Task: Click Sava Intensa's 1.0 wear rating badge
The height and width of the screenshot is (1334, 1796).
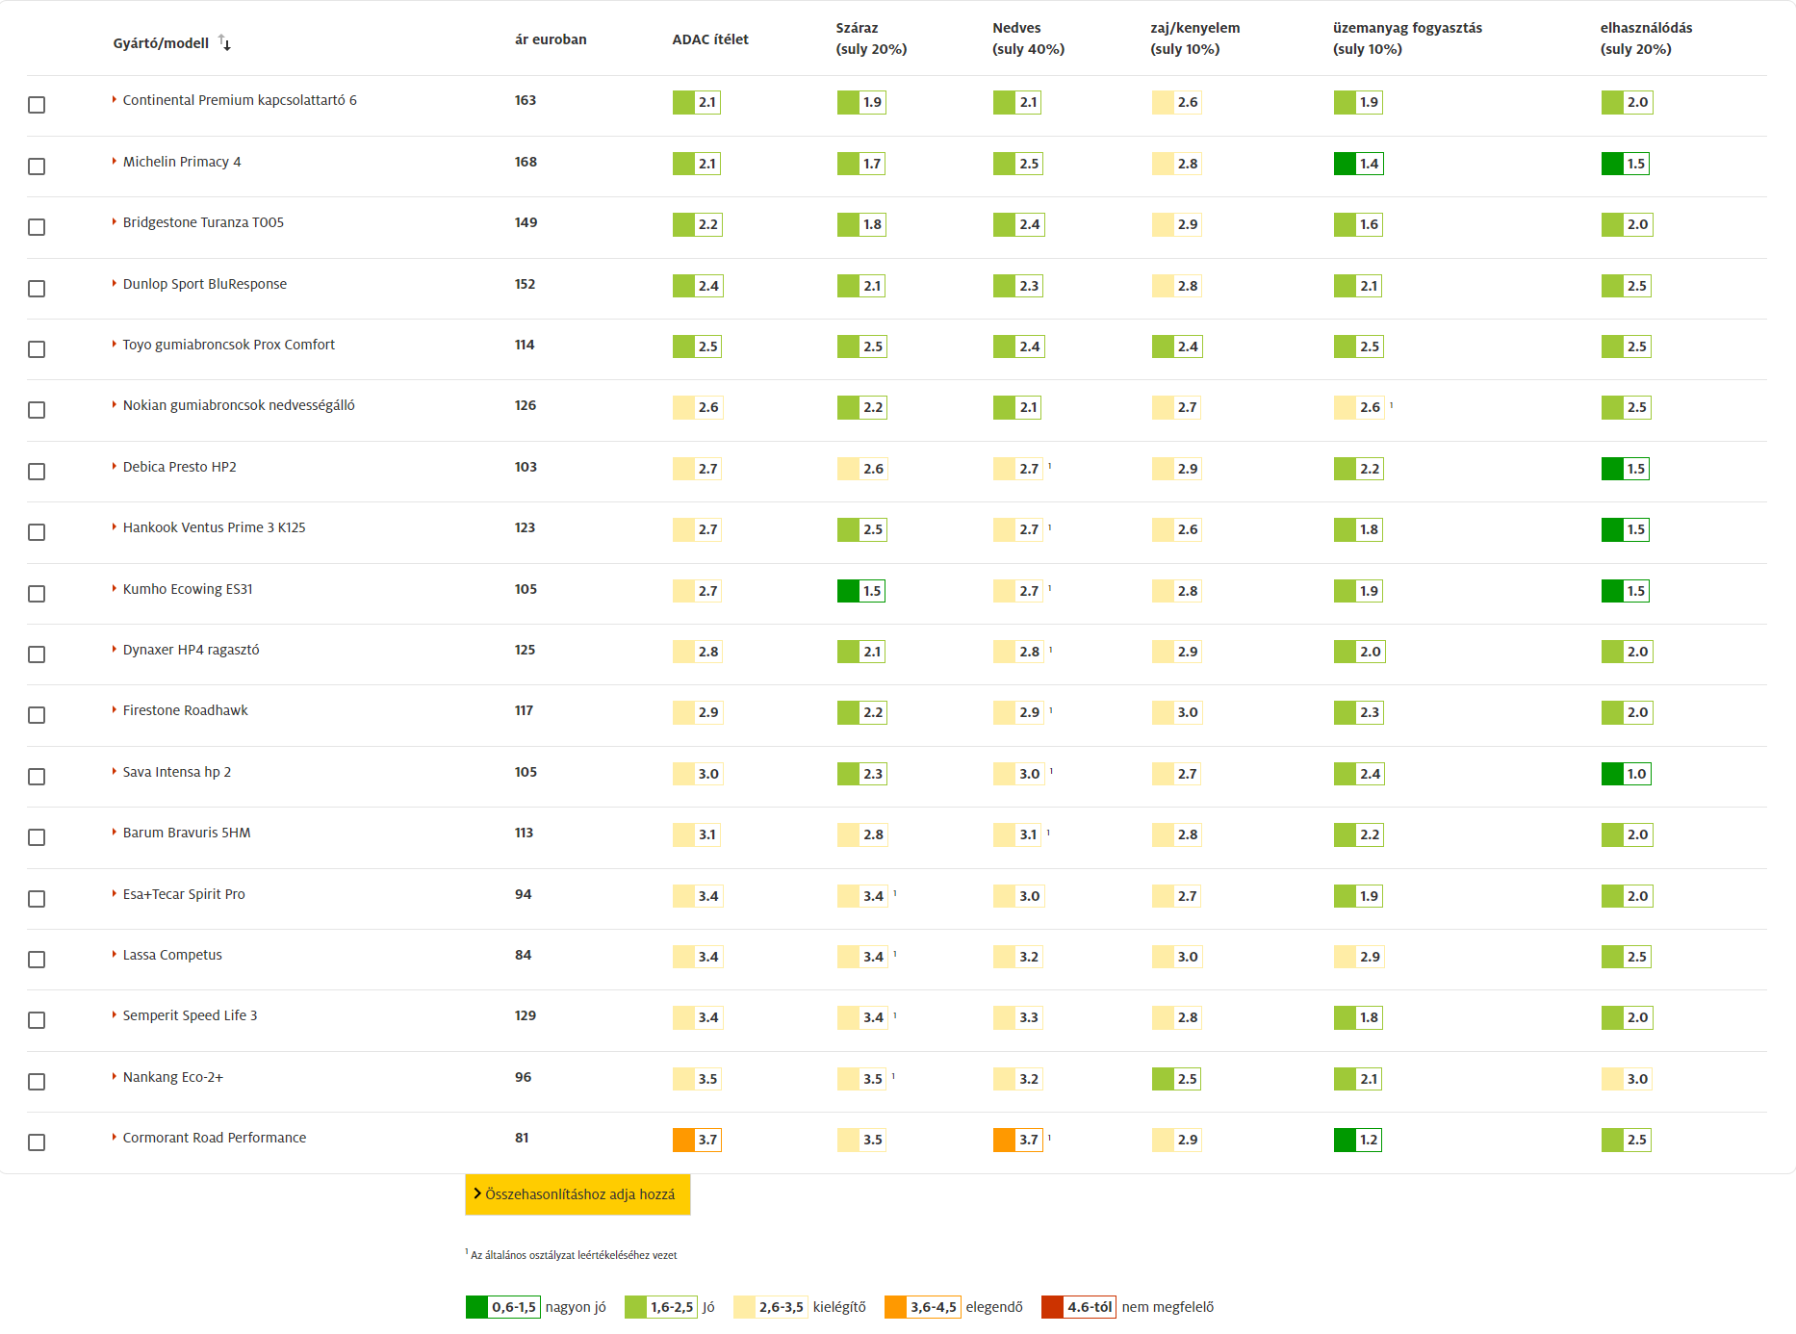Action: point(1627,774)
